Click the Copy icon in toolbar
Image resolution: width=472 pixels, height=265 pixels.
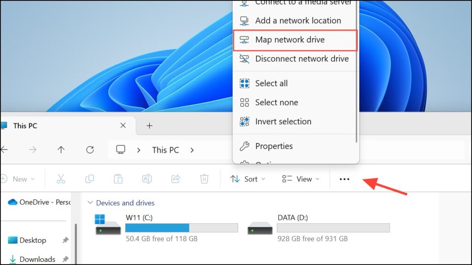point(89,179)
